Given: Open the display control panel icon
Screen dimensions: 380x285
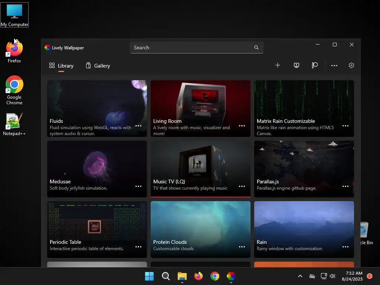Looking at the screenshot, I should (296, 65).
